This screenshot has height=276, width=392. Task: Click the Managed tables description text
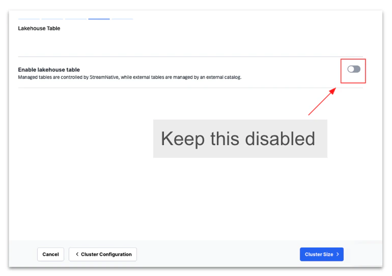(129, 77)
